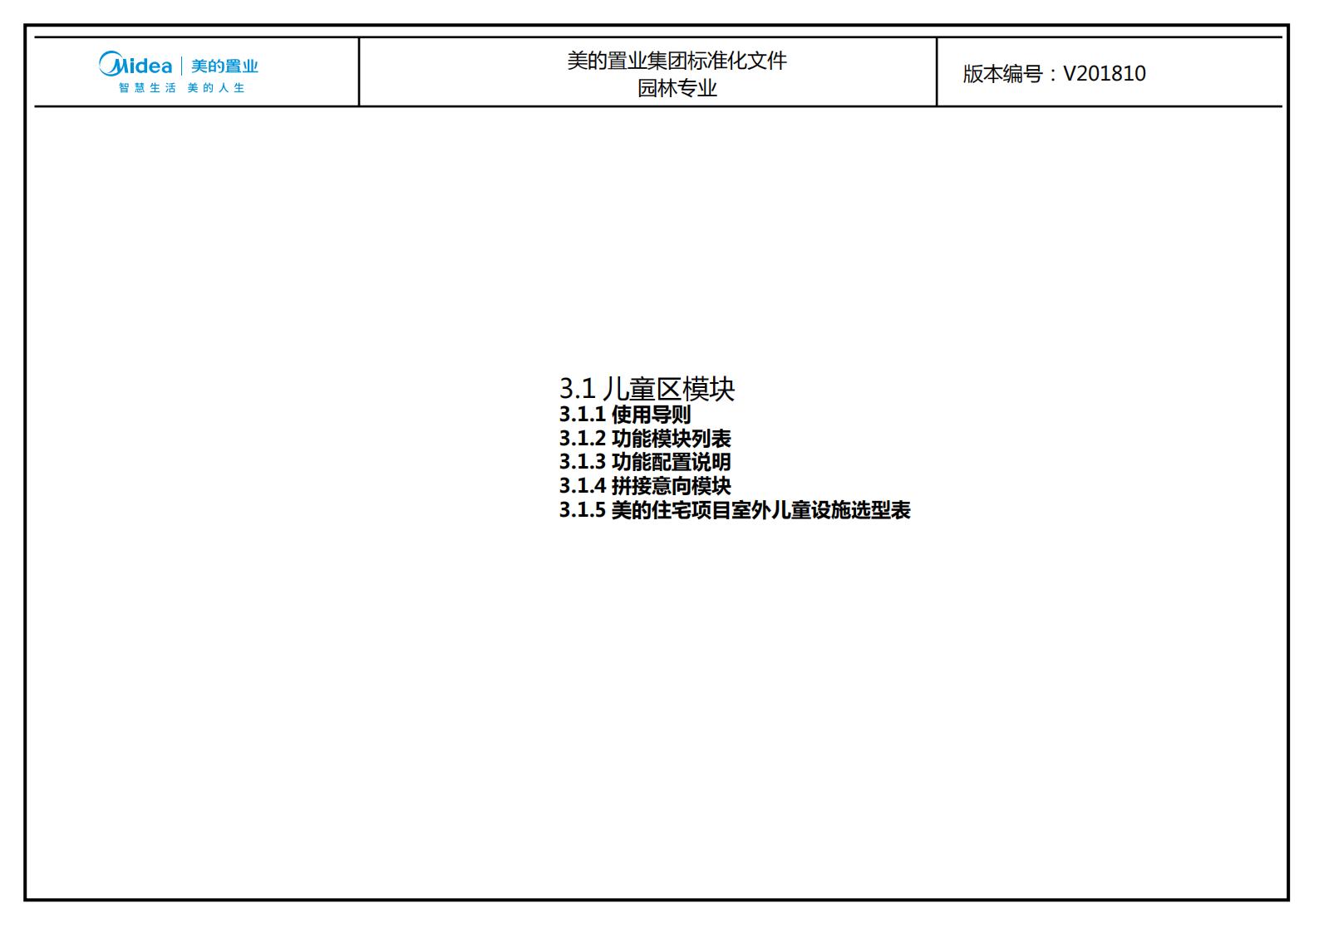Click version number 版本编号：V201810

[x=1054, y=74]
